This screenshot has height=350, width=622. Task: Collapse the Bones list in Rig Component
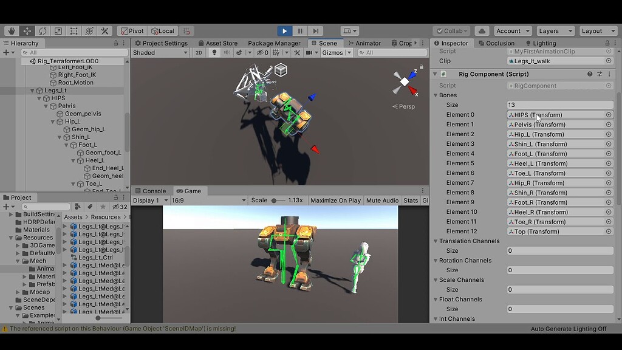436,95
